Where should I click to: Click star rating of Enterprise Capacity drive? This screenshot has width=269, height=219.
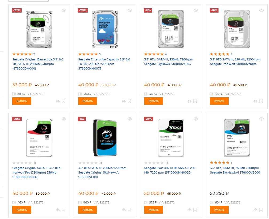[88, 54]
